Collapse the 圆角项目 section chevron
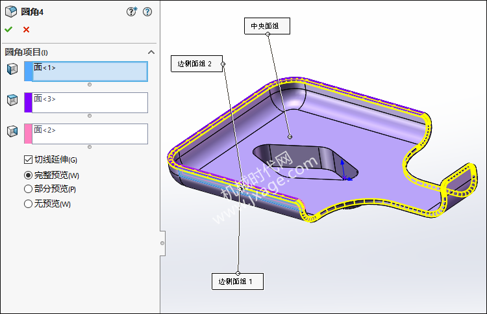Viewport: 487px width, 314px height. coord(151,52)
